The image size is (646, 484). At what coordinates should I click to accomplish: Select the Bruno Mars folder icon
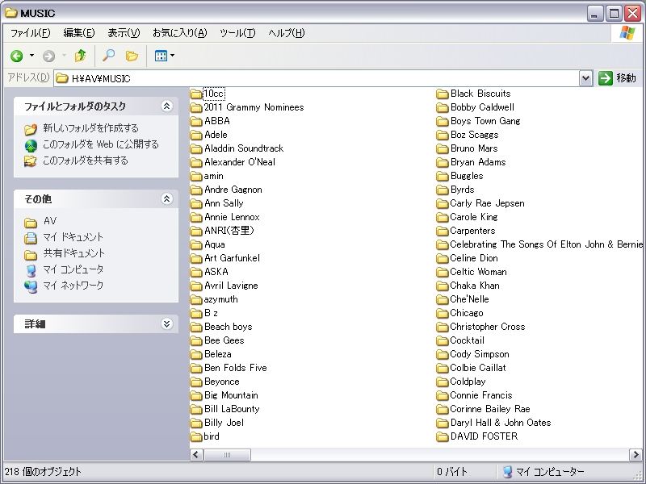(x=442, y=148)
